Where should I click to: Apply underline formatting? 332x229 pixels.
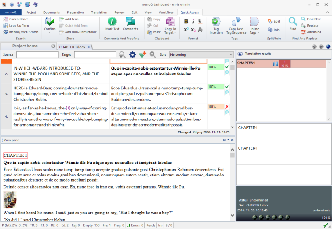200,21
